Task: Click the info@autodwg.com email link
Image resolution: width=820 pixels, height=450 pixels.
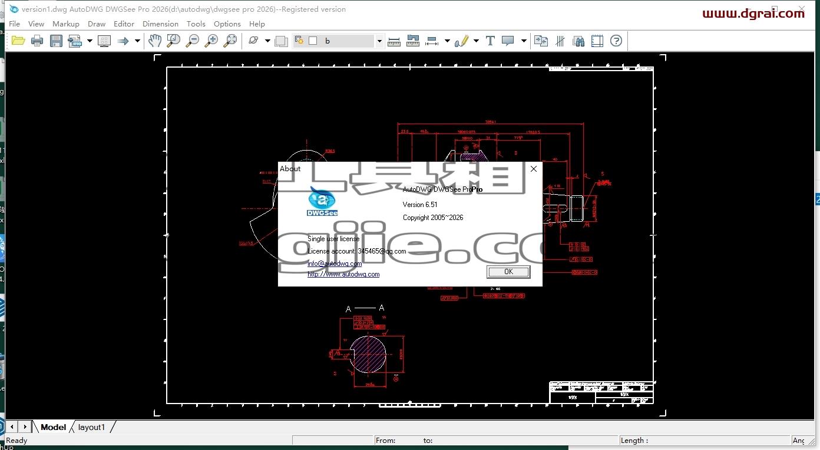Action: point(335,264)
